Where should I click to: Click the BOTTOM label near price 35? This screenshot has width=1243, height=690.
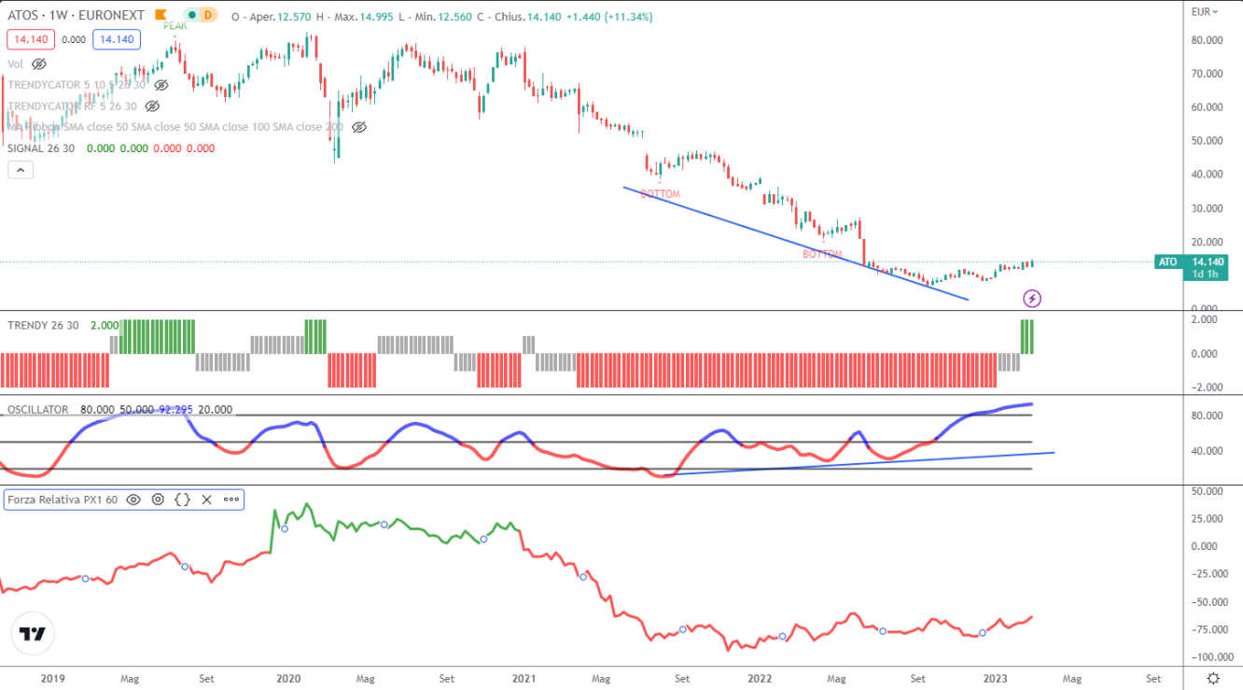click(x=661, y=194)
